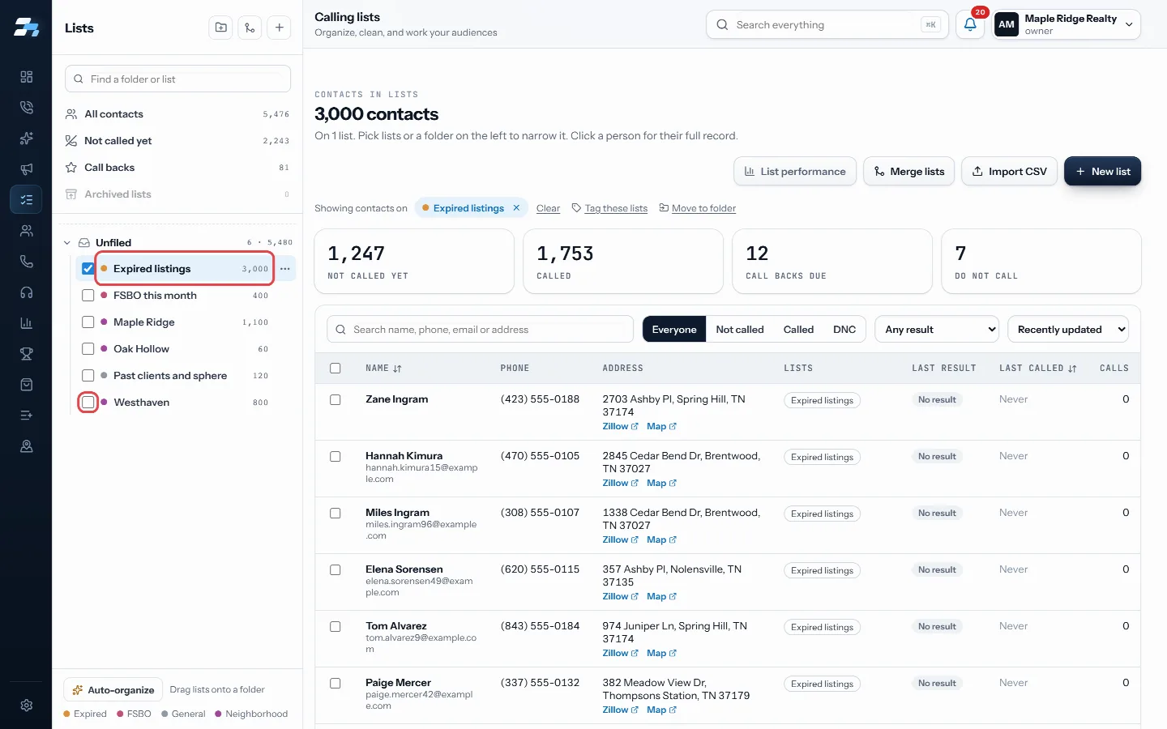This screenshot has height=729, width=1167.
Task: Select all contacts via header checkbox
Action: [x=336, y=369]
